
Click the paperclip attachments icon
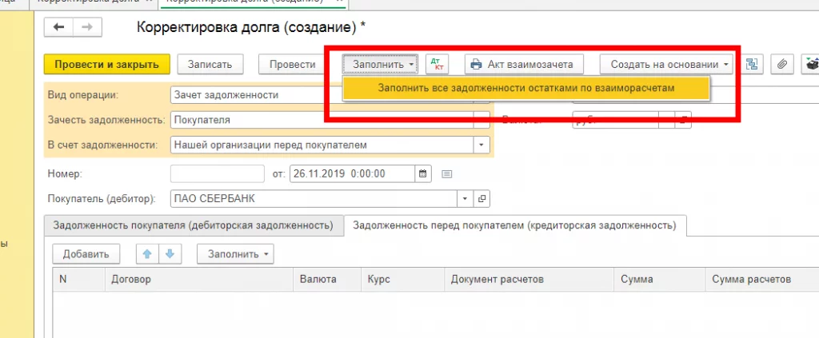pos(783,64)
